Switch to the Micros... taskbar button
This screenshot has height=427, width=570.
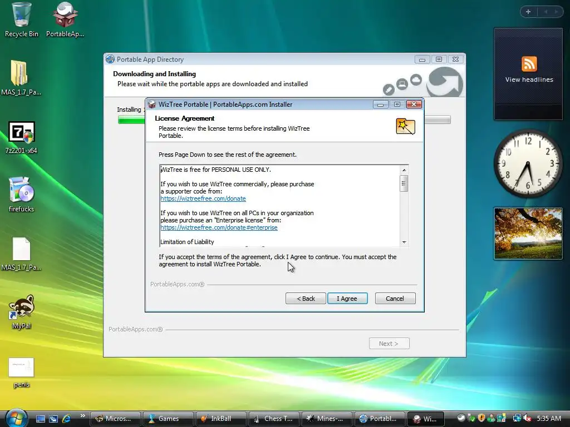pyautogui.click(x=115, y=419)
